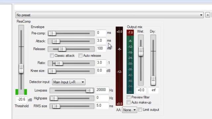Open the Detector input Main Input L+R dropdown
Image resolution: width=212 pixels, height=119 pixels.
[x=69, y=82]
